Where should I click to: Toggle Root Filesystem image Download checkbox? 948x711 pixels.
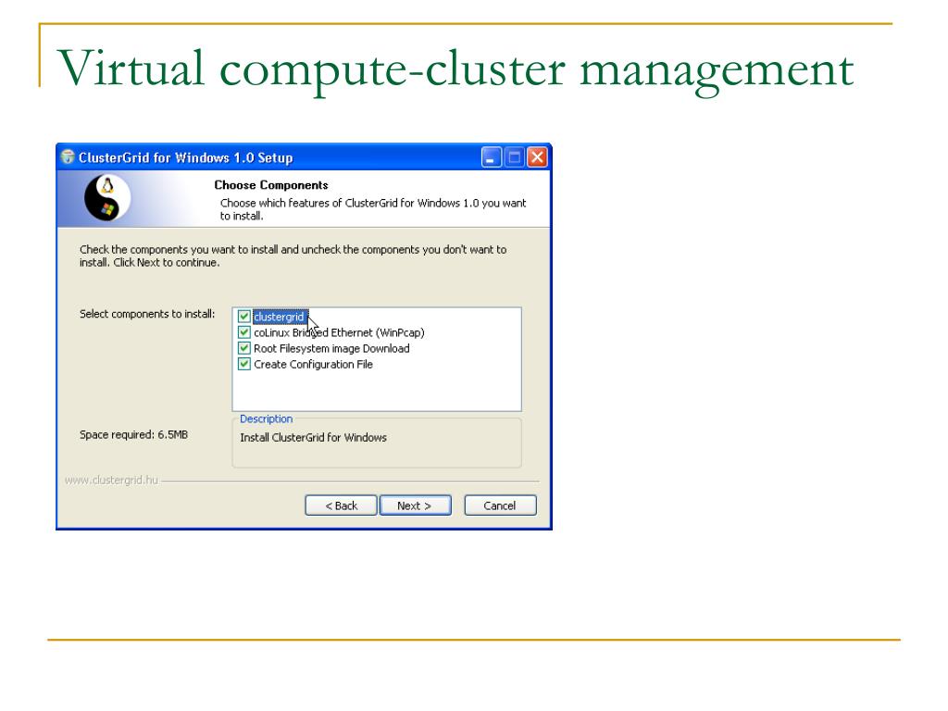coord(244,348)
